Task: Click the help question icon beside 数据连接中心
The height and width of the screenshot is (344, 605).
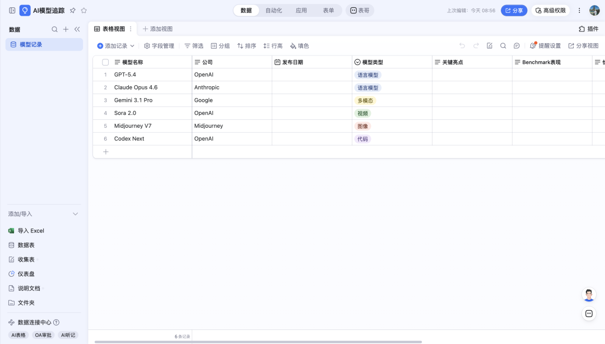Action: 57,322
